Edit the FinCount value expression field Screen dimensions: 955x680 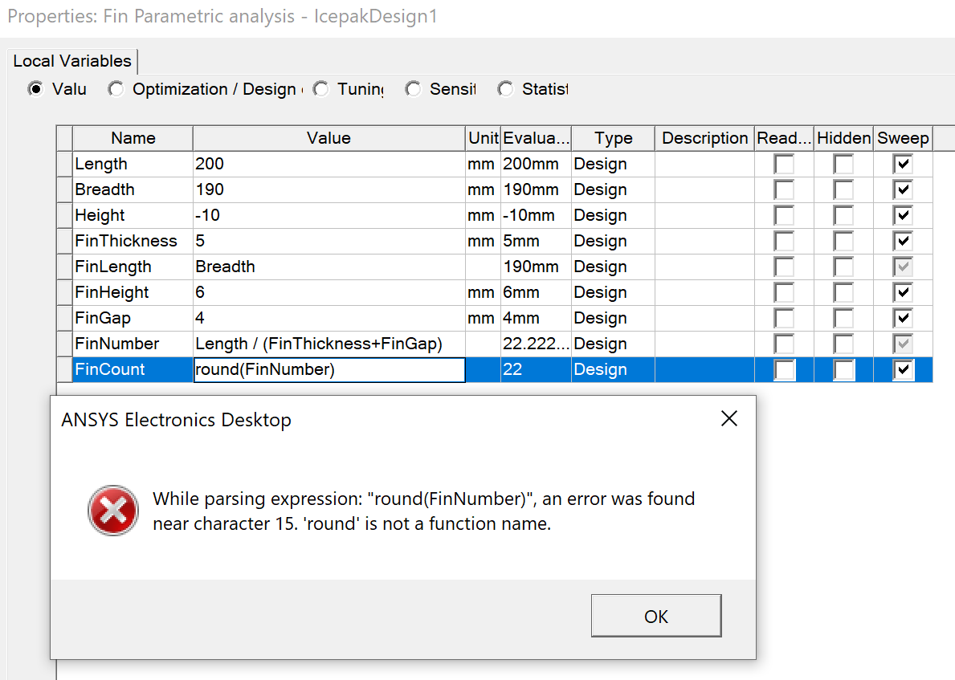click(x=329, y=370)
